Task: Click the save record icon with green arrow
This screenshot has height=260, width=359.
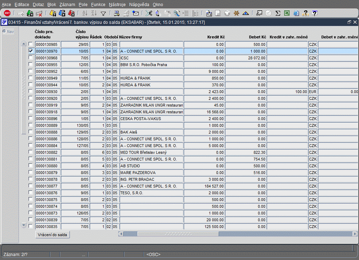Action: coord(30,13)
